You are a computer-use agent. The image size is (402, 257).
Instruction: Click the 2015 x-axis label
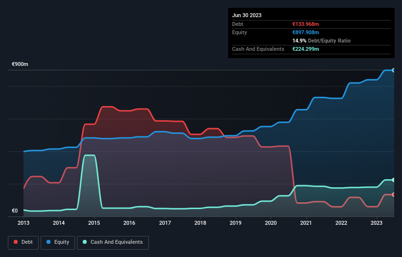click(94, 223)
